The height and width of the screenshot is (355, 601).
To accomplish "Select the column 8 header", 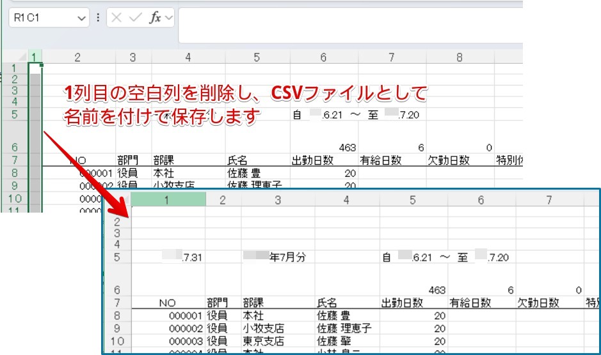I will (x=460, y=57).
